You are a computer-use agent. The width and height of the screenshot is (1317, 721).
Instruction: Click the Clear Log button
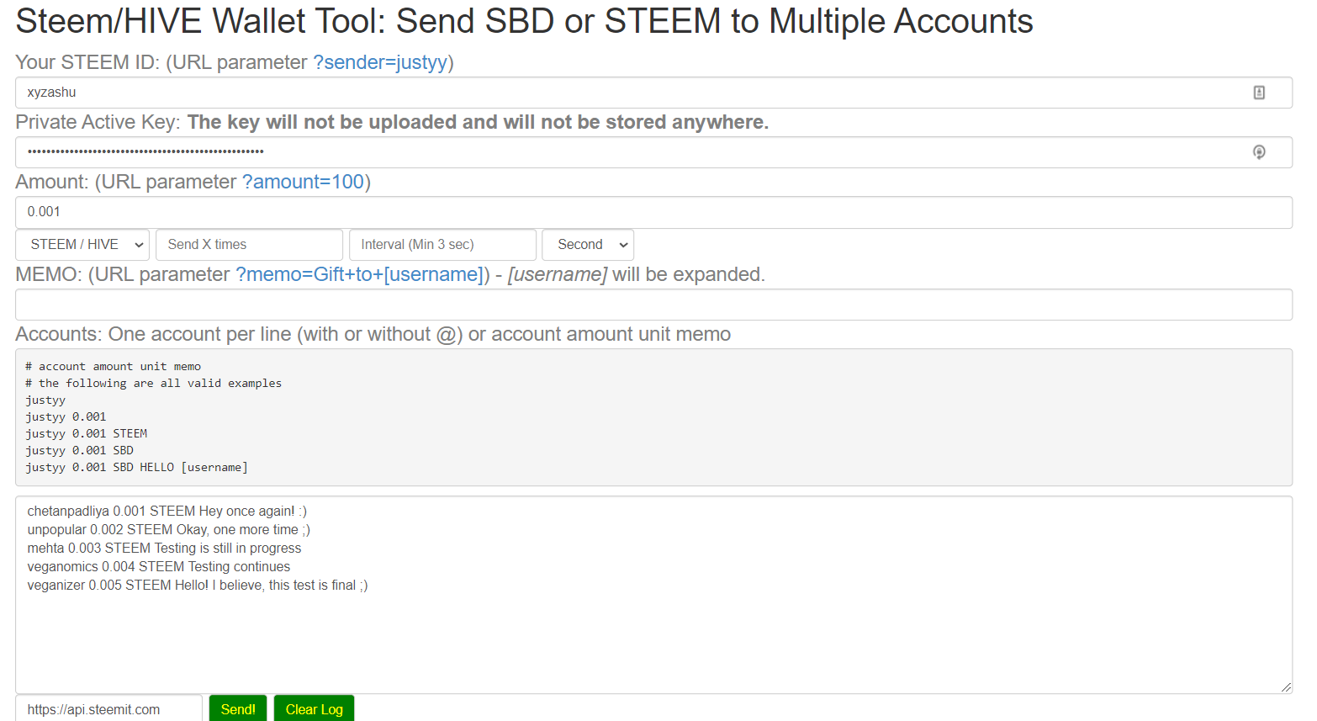click(x=314, y=709)
